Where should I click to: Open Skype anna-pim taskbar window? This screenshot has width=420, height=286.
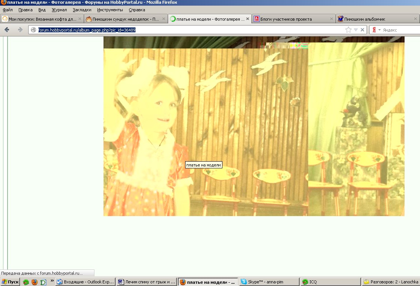coord(269,282)
